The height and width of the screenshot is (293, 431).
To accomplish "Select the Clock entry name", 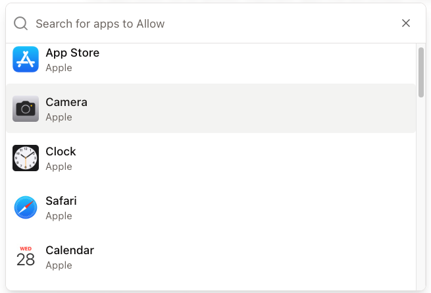I will [61, 151].
